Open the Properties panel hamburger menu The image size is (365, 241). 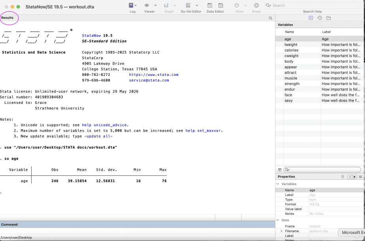(x=361, y=177)
